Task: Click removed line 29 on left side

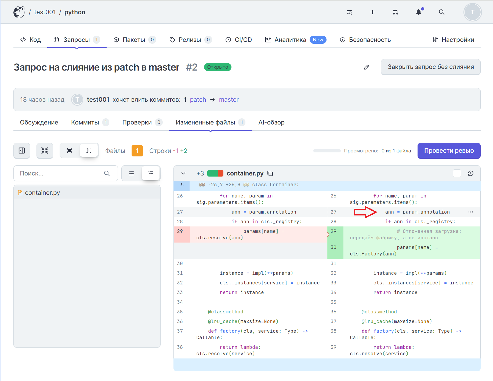Action: click(x=250, y=235)
